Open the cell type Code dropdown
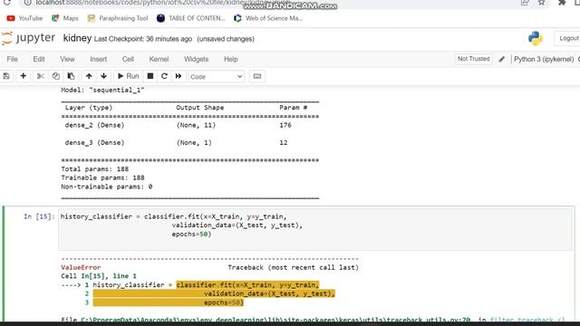This screenshot has height=326, width=580. click(x=216, y=76)
